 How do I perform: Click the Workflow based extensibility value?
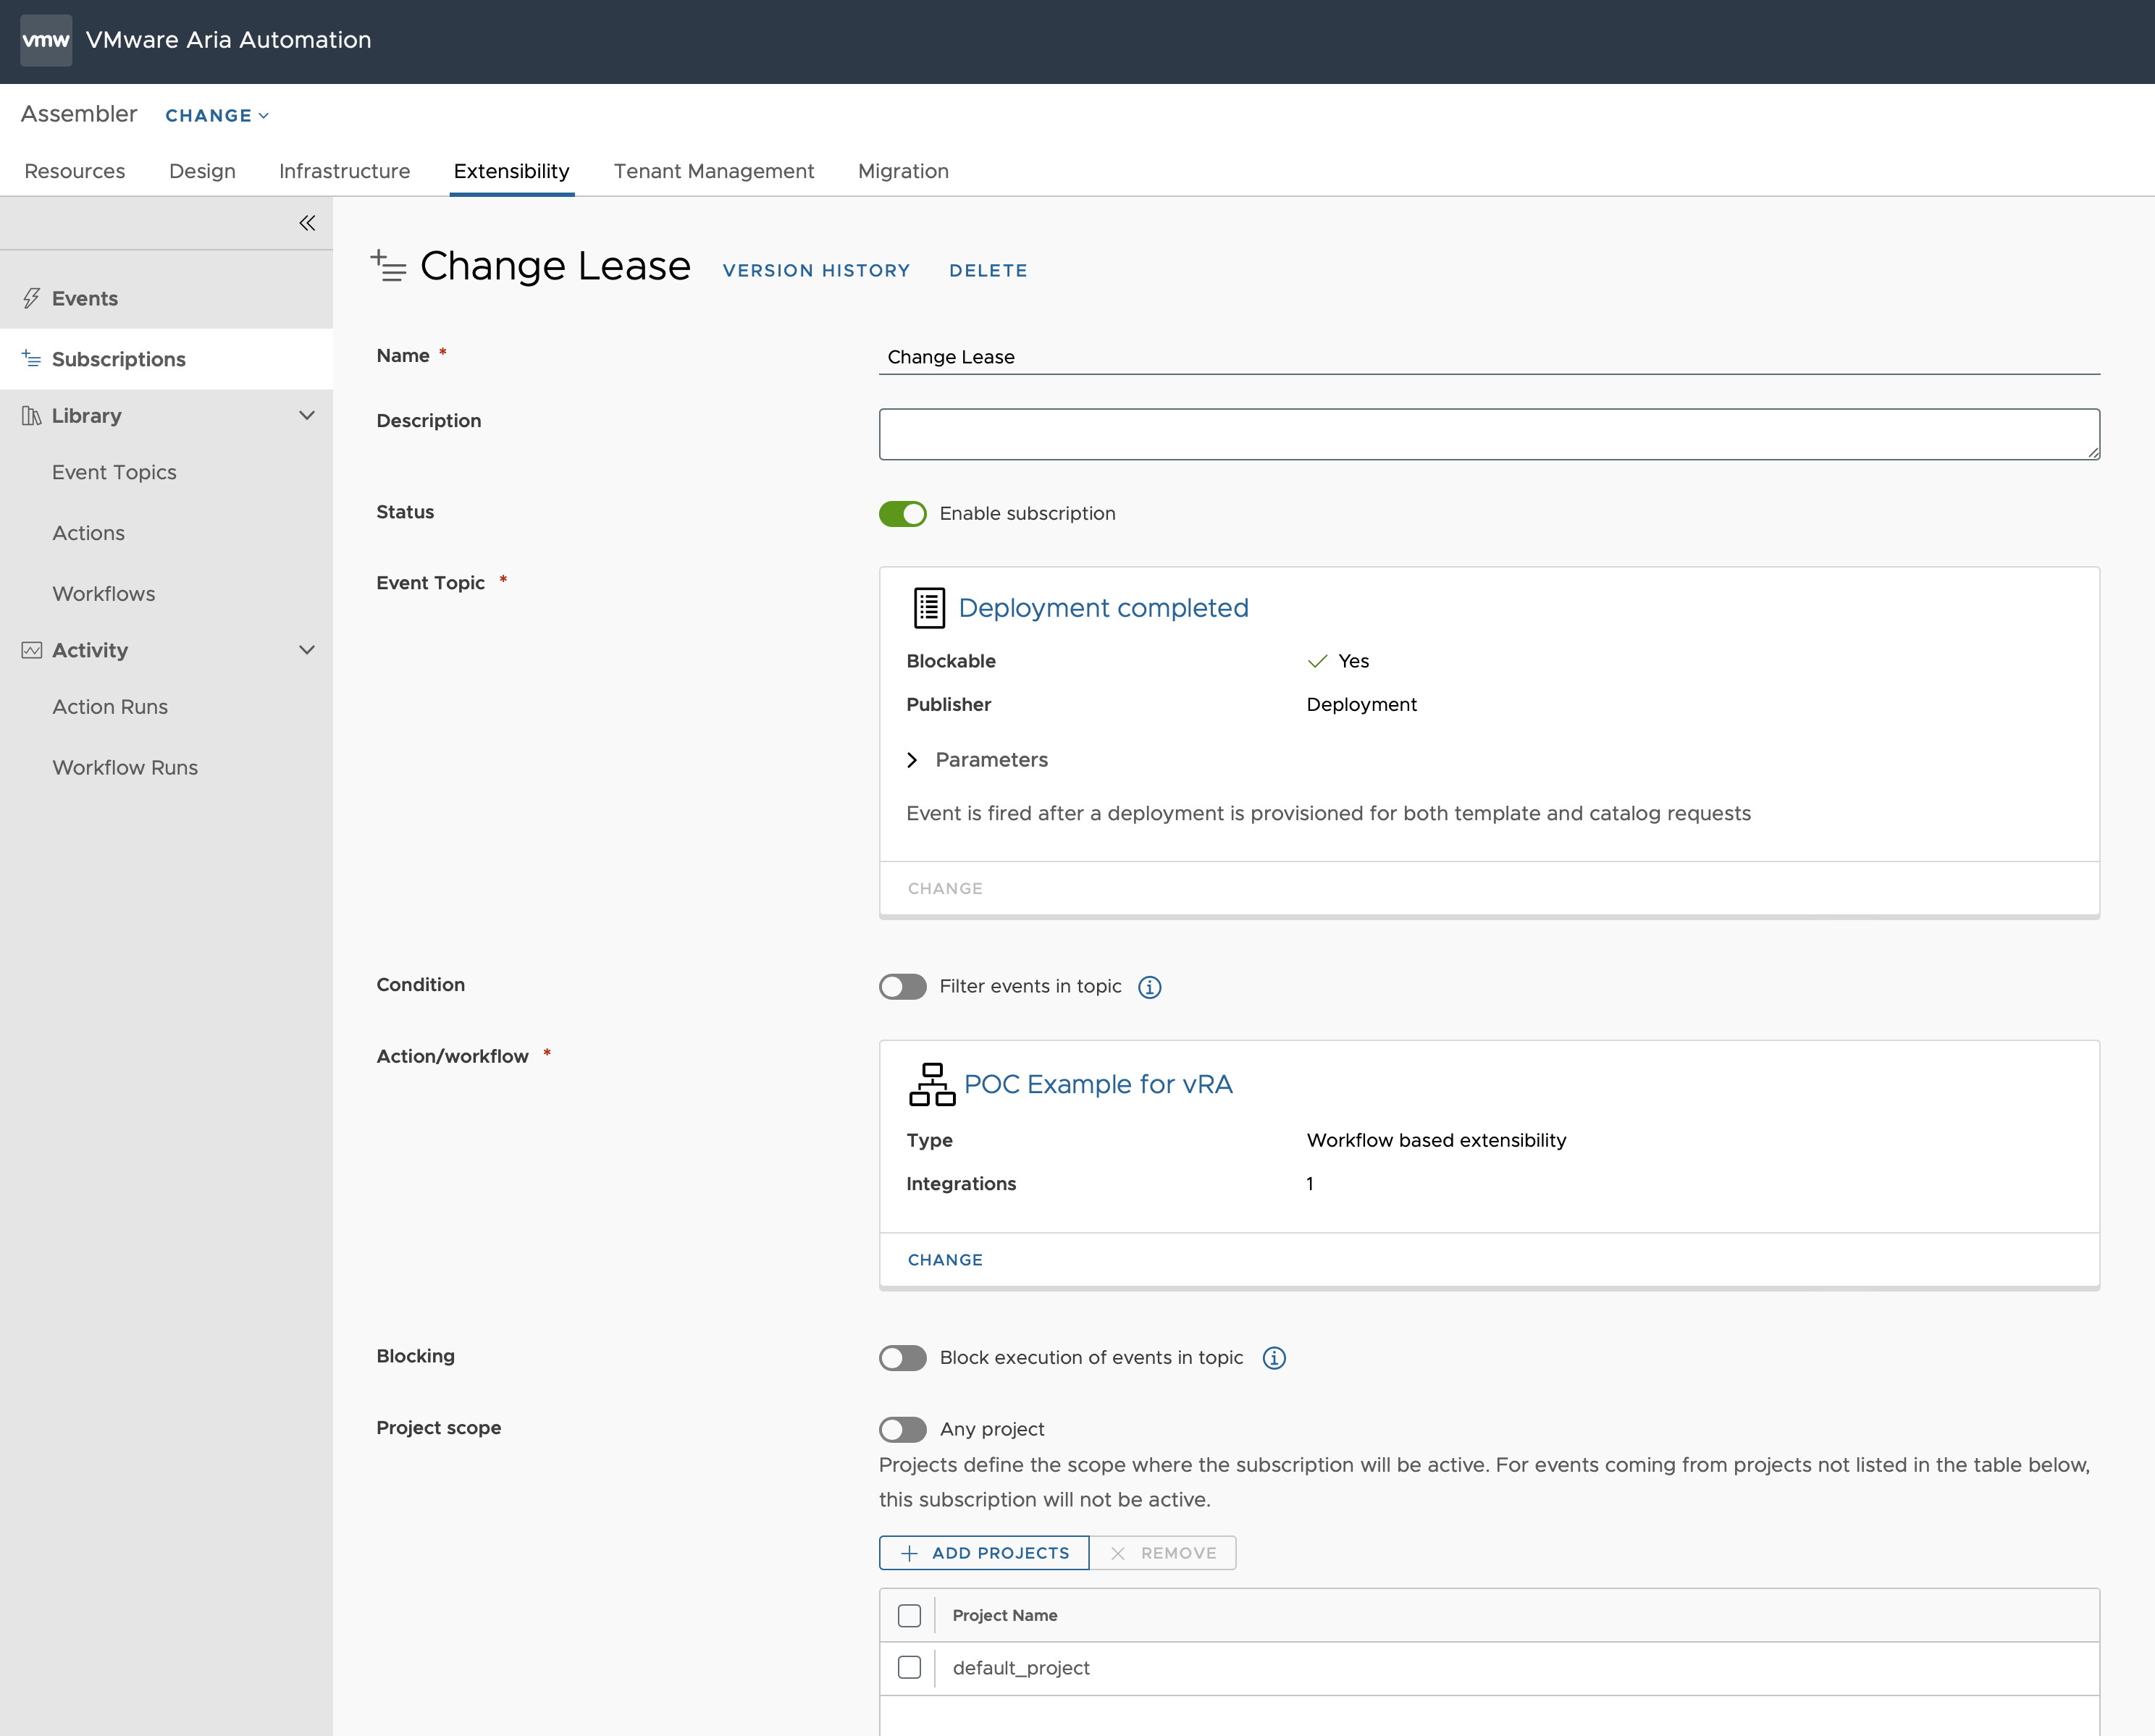(x=1436, y=1140)
